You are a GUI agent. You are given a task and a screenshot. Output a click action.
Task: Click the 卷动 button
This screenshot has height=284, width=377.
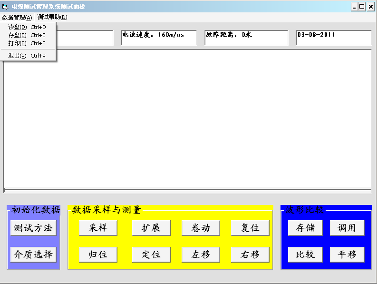(201, 228)
